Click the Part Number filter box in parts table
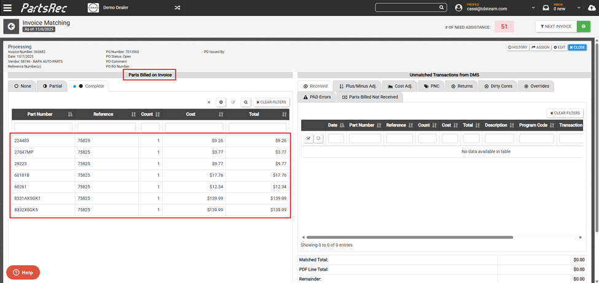 pos(43,127)
